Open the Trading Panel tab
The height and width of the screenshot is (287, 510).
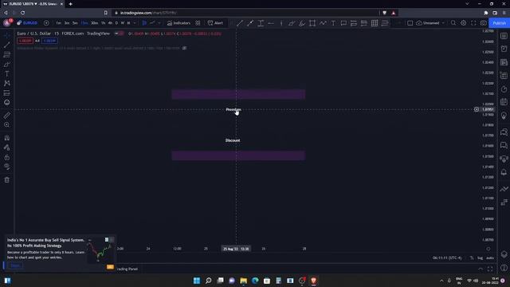click(x=127, y=269)
